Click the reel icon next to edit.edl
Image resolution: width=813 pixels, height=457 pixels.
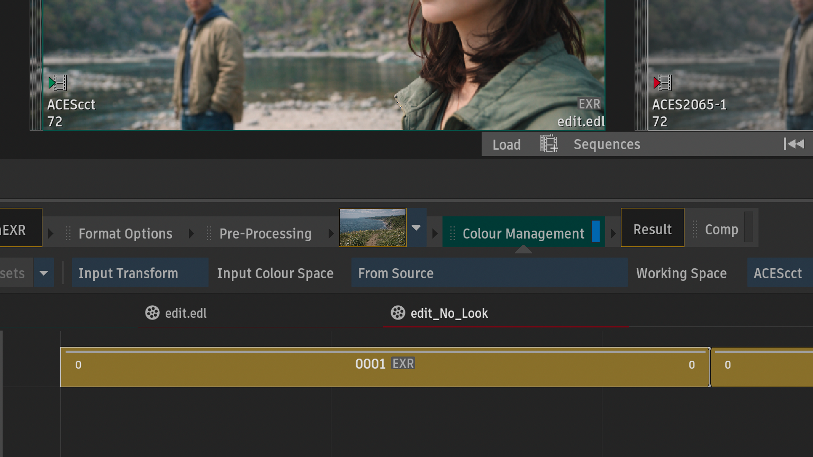pyautogui.click(x=152, y=313)
